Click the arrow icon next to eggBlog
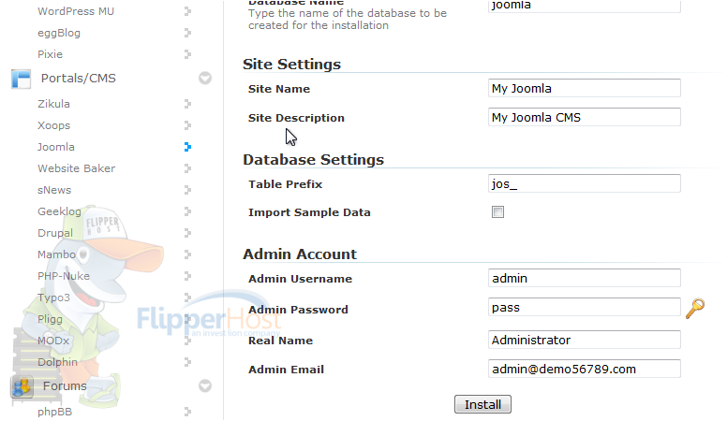Screen dimensions: 727x421 point(187,33)
